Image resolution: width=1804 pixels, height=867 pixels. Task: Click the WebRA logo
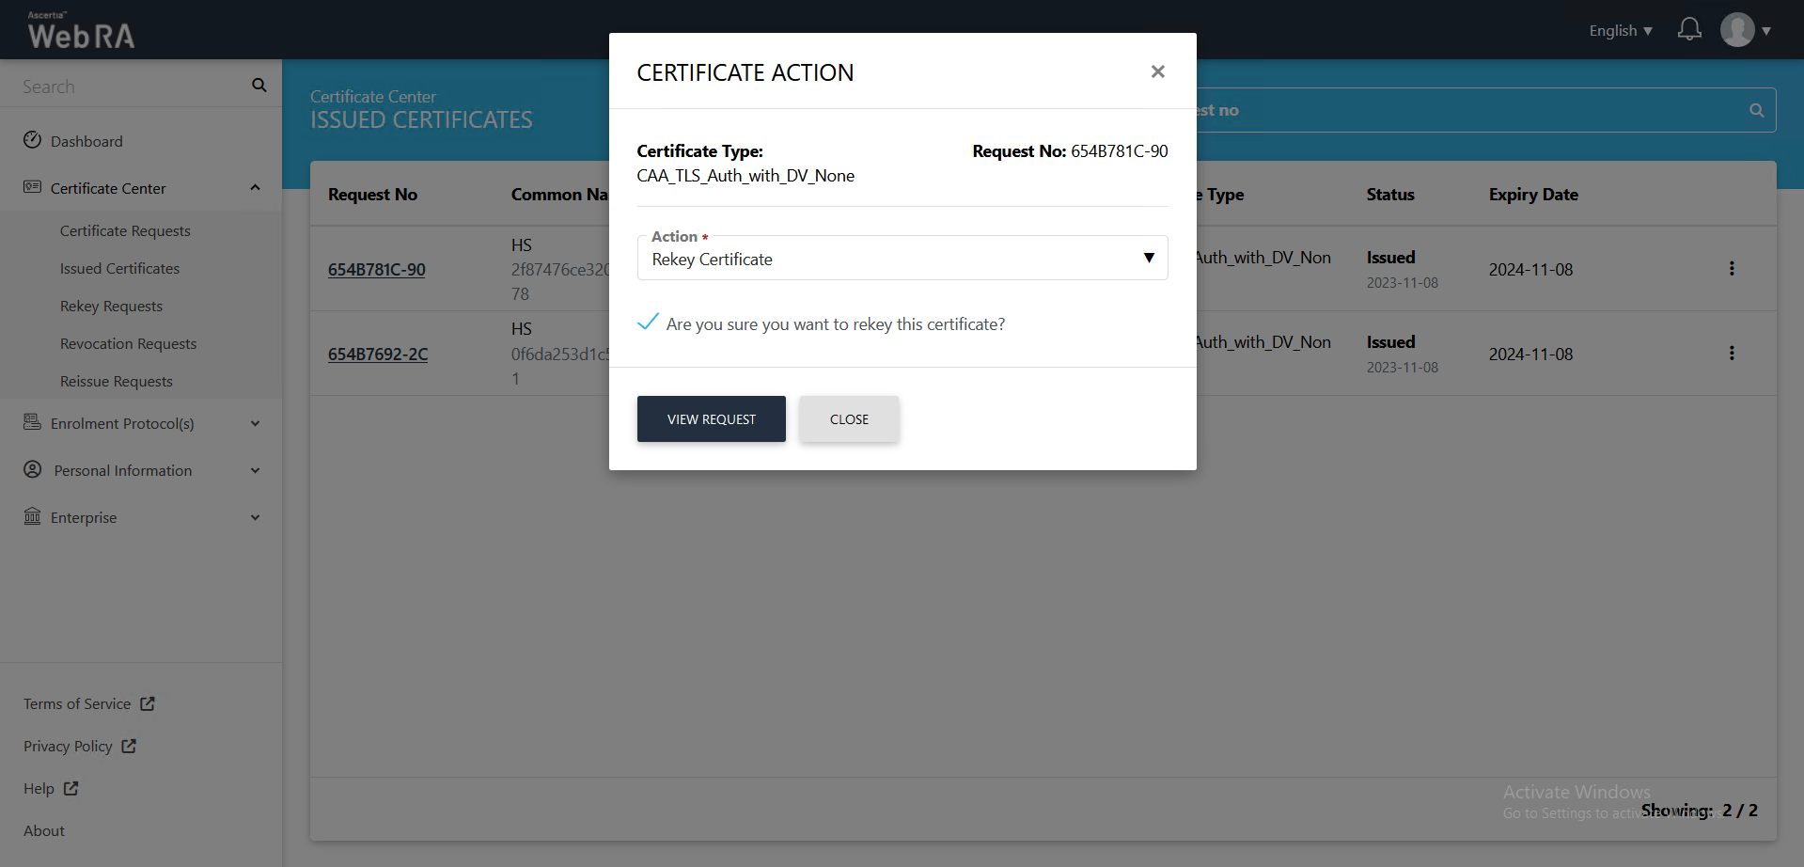(81, 31)
